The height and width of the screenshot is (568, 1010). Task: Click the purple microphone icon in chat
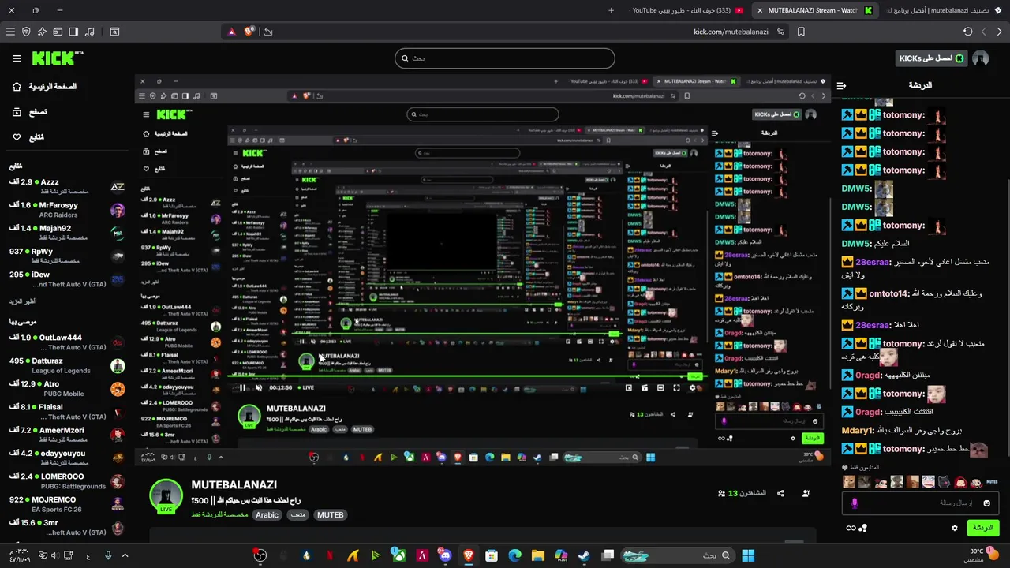pos(855,503)
